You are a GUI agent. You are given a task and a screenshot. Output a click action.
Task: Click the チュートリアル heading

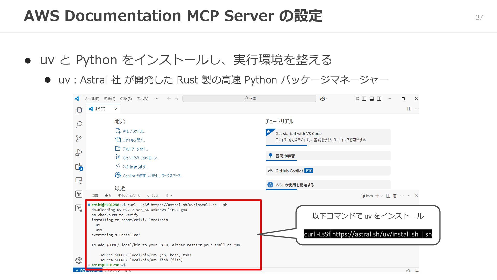pos(280,121)
